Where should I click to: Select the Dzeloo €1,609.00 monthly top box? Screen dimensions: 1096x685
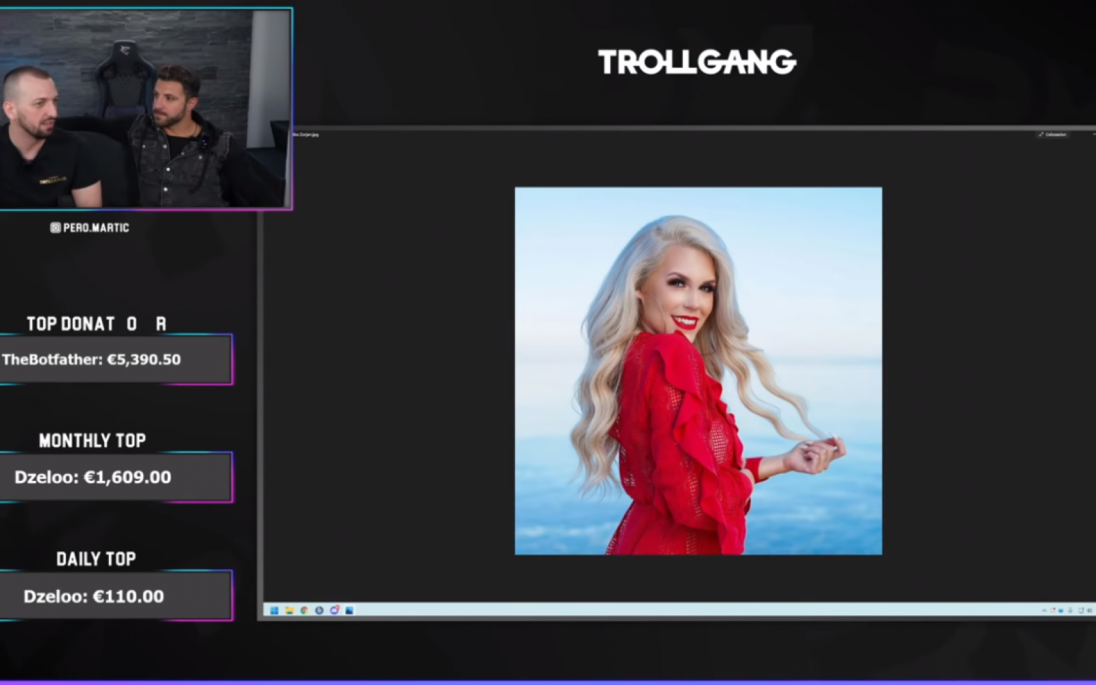115,477
